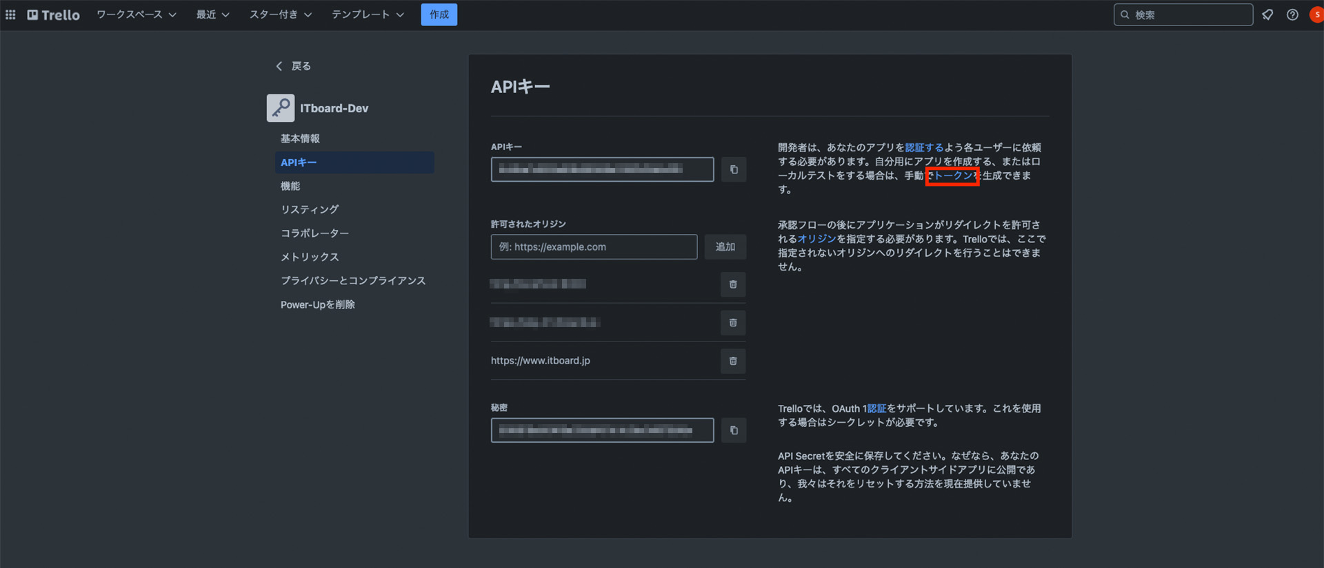The width and height of the screenshot is (1324, 568).
Task: Click the user account avatar
Action: pos(1316,14)
